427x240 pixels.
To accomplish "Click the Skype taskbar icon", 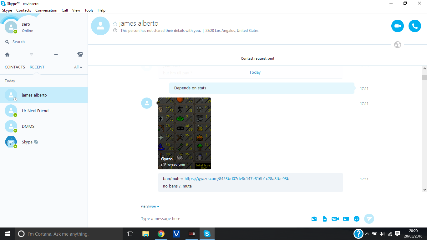I will click(207, 234).
